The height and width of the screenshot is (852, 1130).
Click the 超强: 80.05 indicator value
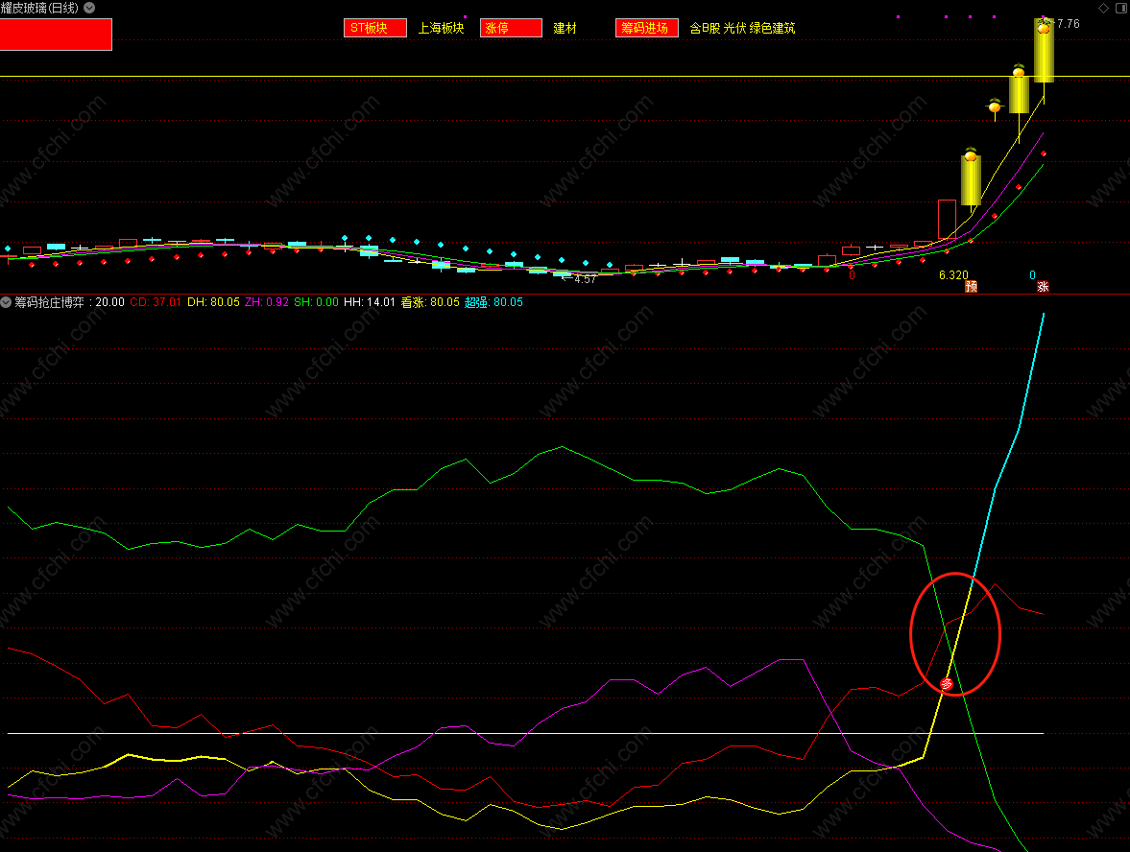[493, 302]
